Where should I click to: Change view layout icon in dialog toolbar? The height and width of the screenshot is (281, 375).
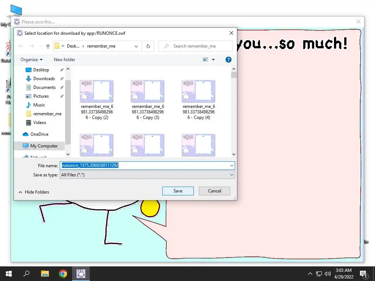click(205, 60)
